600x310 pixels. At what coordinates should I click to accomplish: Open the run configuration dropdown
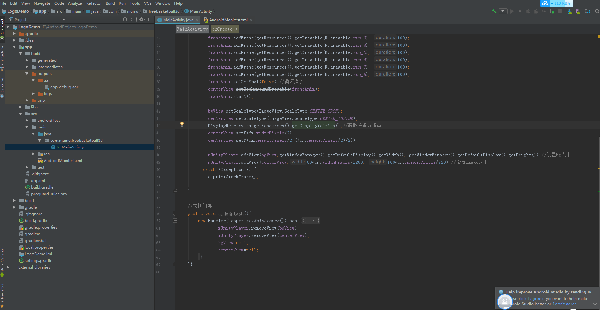coord(503,11)
